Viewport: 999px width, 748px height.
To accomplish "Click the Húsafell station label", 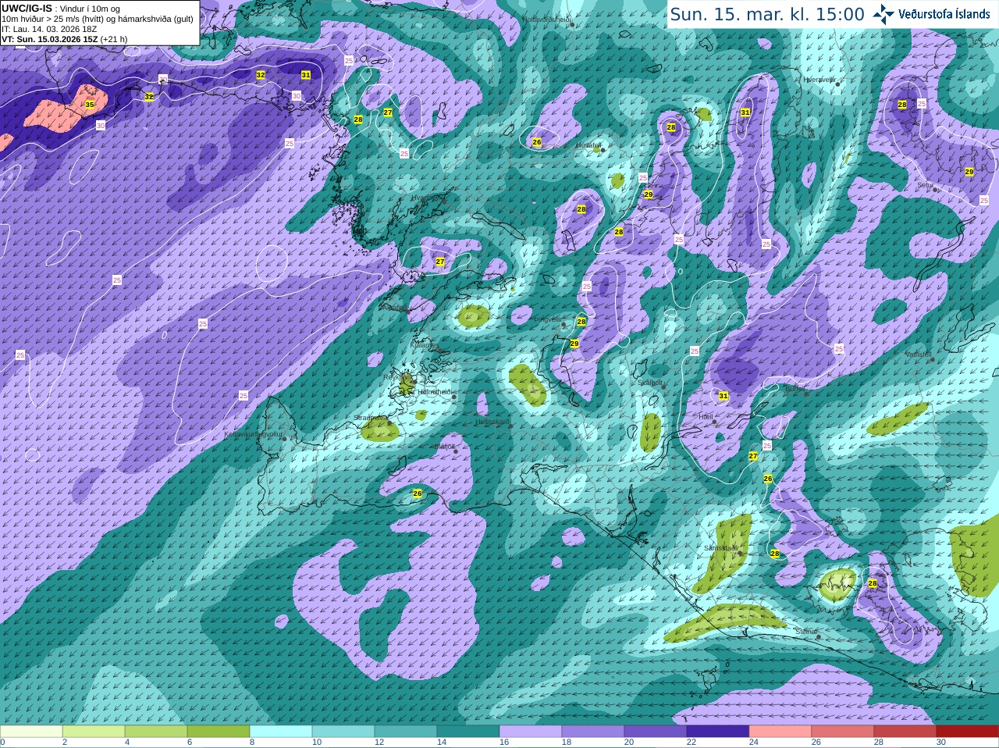I will (588, 145).
